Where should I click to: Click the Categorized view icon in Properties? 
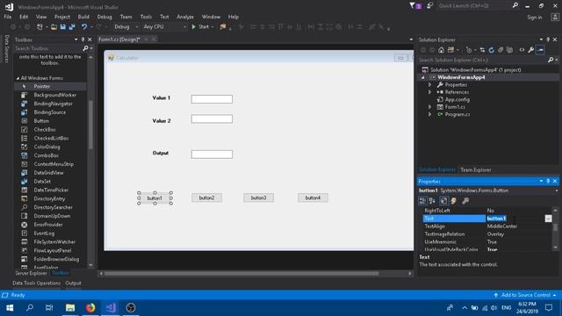pyautogui.click(x=423, y=201)
